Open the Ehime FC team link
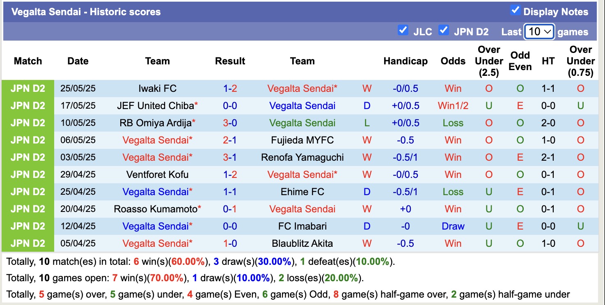 (302, 192)
